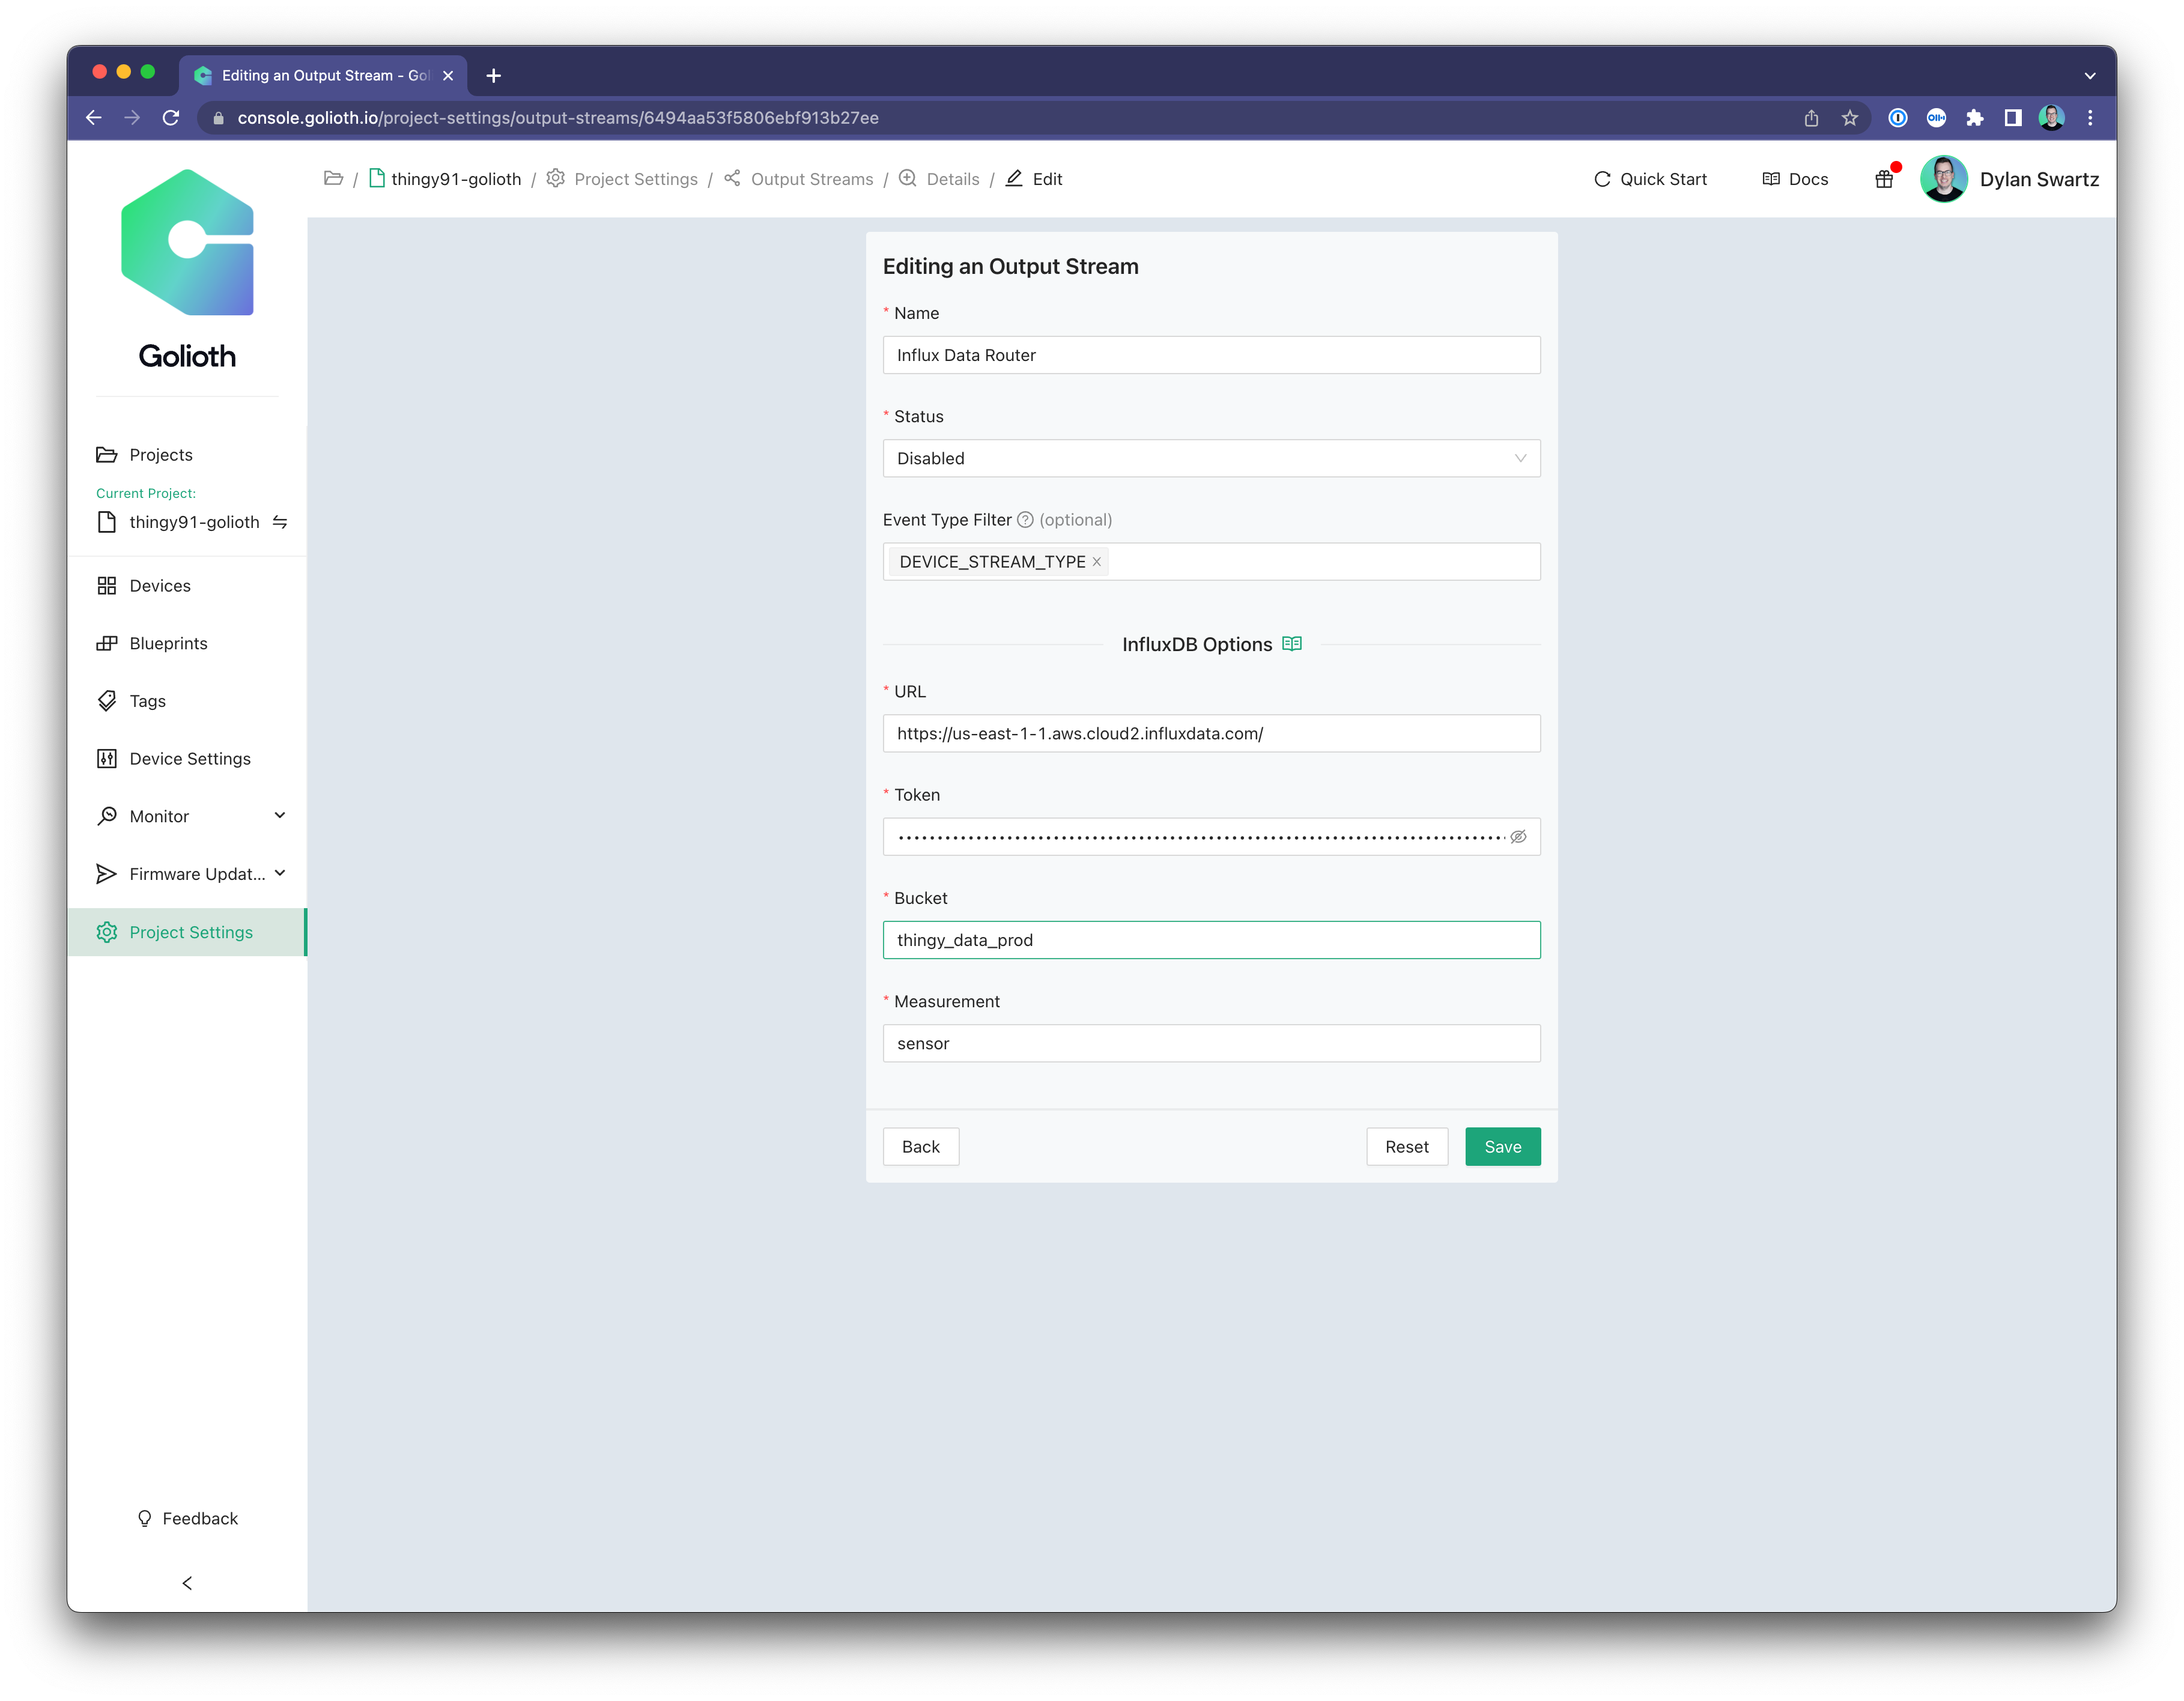Open the browser Extensions puzzle icon
The height and width of the screenshot is (1701, 2184).
1974,118
